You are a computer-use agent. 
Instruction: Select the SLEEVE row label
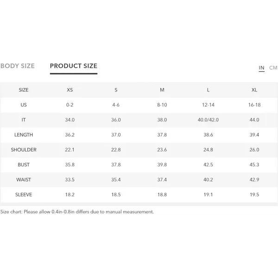click(24, 195)
